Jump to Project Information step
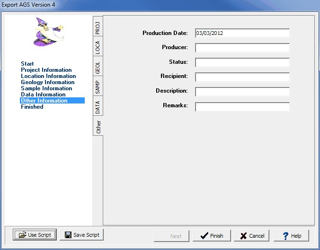The image size is (320, 250). pos(46,70)
